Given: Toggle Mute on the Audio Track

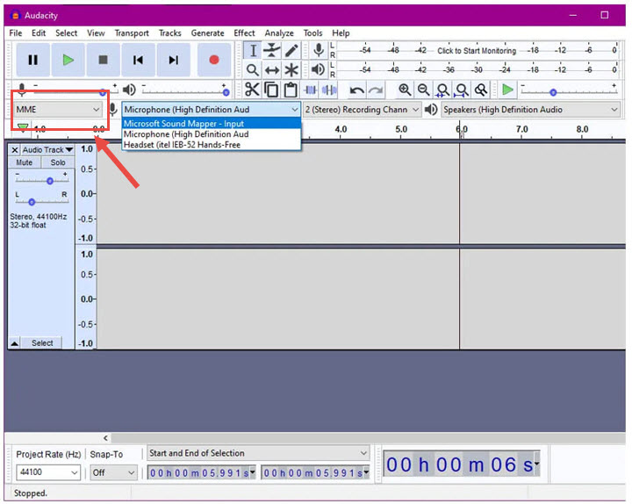Looking at the screenshot, I should tap(25, 162).
